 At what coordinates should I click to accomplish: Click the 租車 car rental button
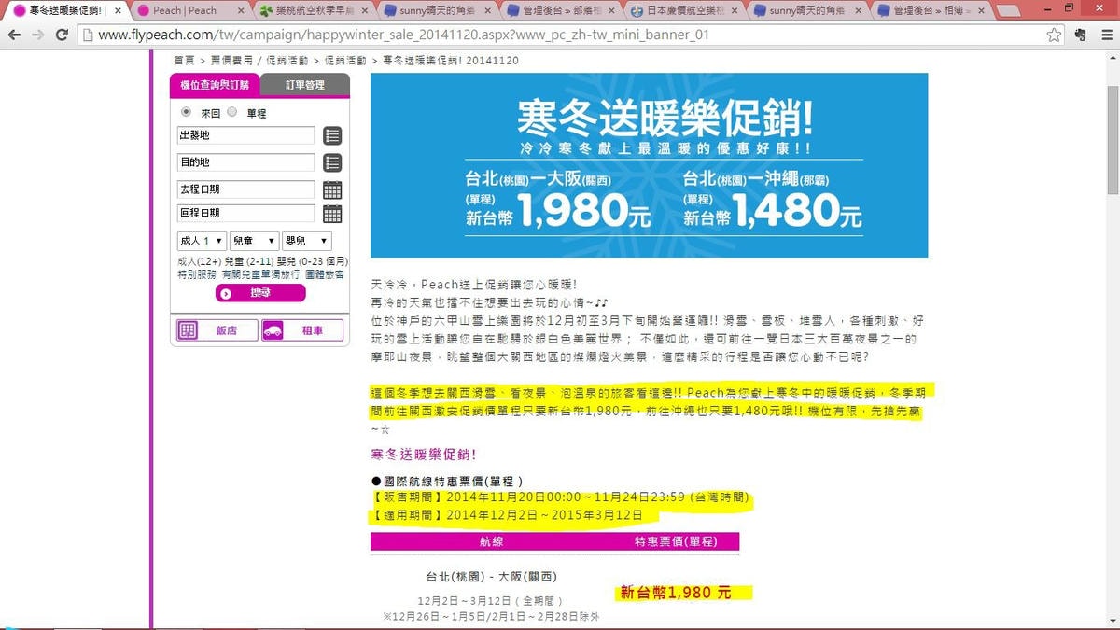(297, 330)
